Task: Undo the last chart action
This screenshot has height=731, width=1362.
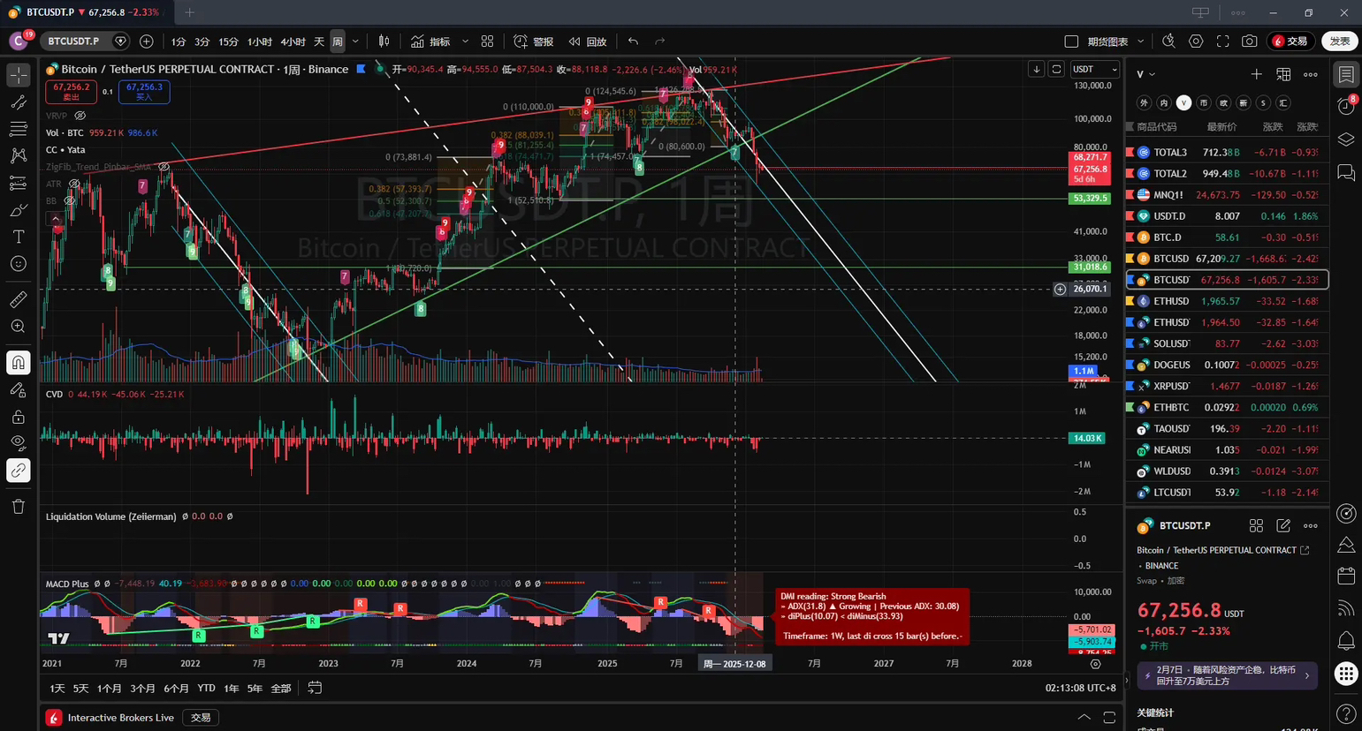Action: (633, 41)
